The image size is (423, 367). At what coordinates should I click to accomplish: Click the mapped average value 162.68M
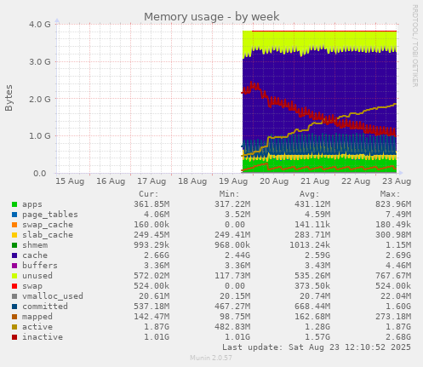tap(312, 317)
